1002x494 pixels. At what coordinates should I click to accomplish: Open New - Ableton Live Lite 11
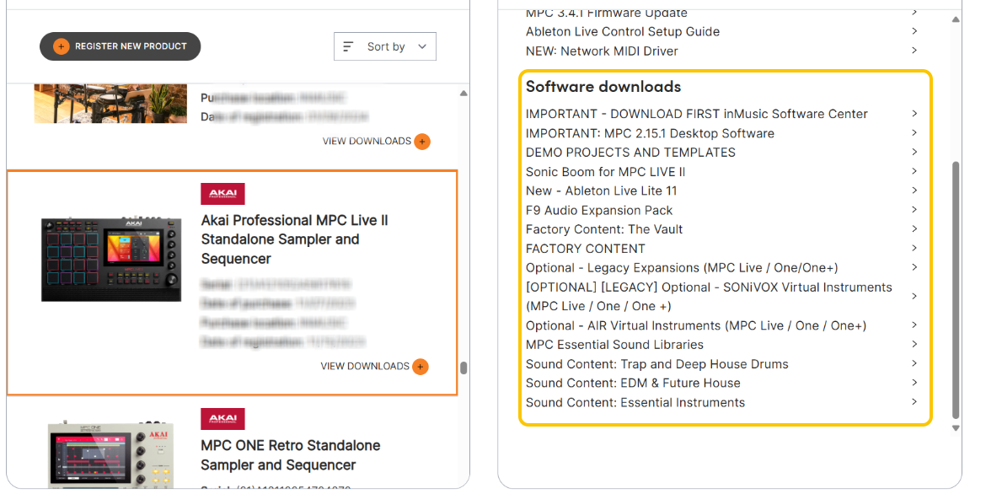602,191
